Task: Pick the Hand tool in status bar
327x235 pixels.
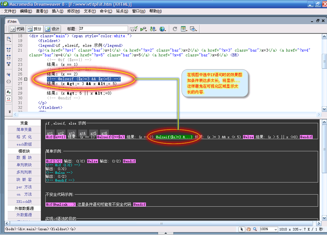Action: 248,229
